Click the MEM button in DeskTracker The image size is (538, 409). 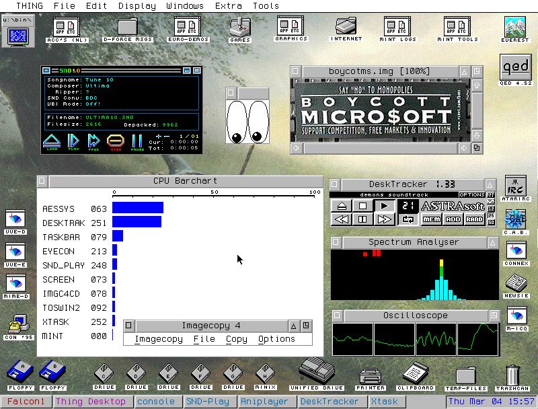pos(431,219)
